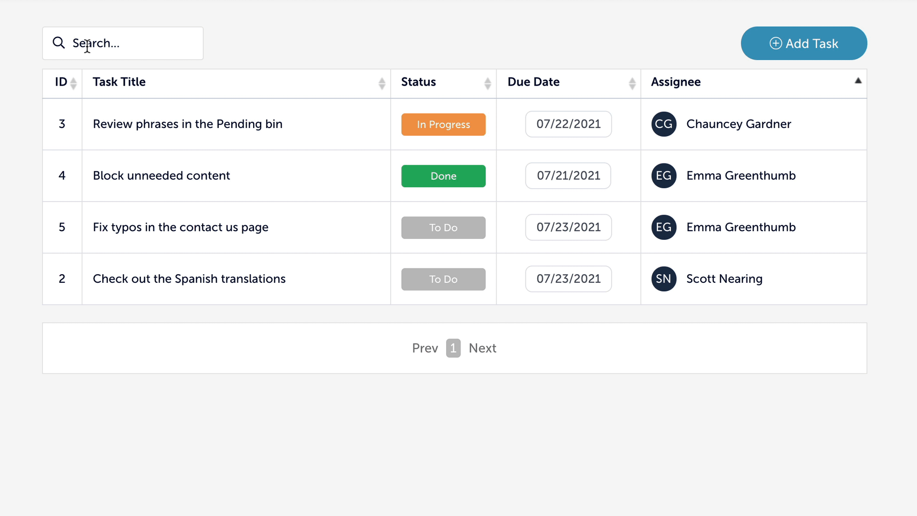Click the EG avatar in task 4 row

(x=664, y=176)
